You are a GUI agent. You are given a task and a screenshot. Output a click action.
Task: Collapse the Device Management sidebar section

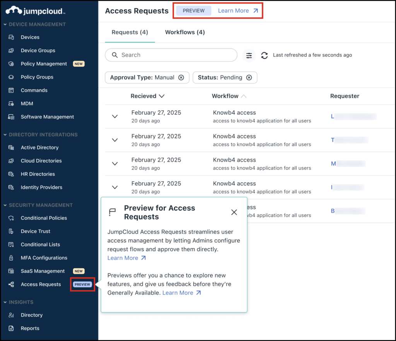click(5, 24)
